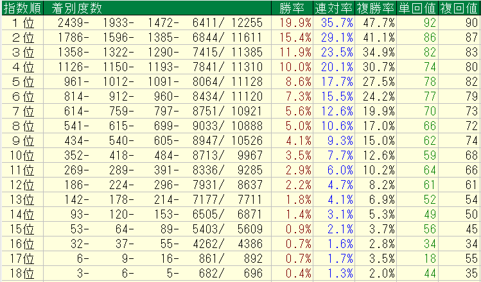The width and height of the screenshot is (481, 282).
Task: Click the 2439- first-place count
Action: (x=73, y=23)
